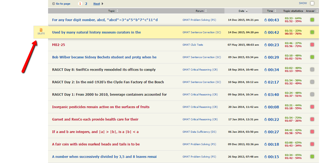
Task: Click the Next page link
Action: click(97, 4)
